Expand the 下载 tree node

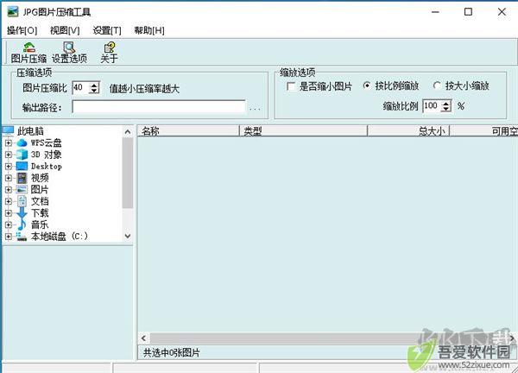coord(9,213)
